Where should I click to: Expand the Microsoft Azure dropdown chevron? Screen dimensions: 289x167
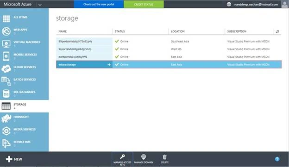click(x=40, y=5)
